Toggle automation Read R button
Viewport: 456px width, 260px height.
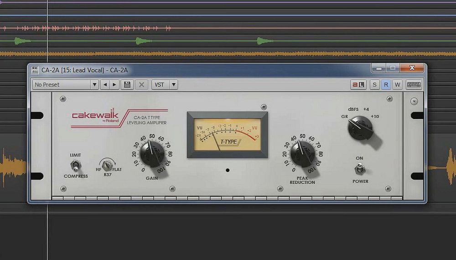click(x=386, y=85)
